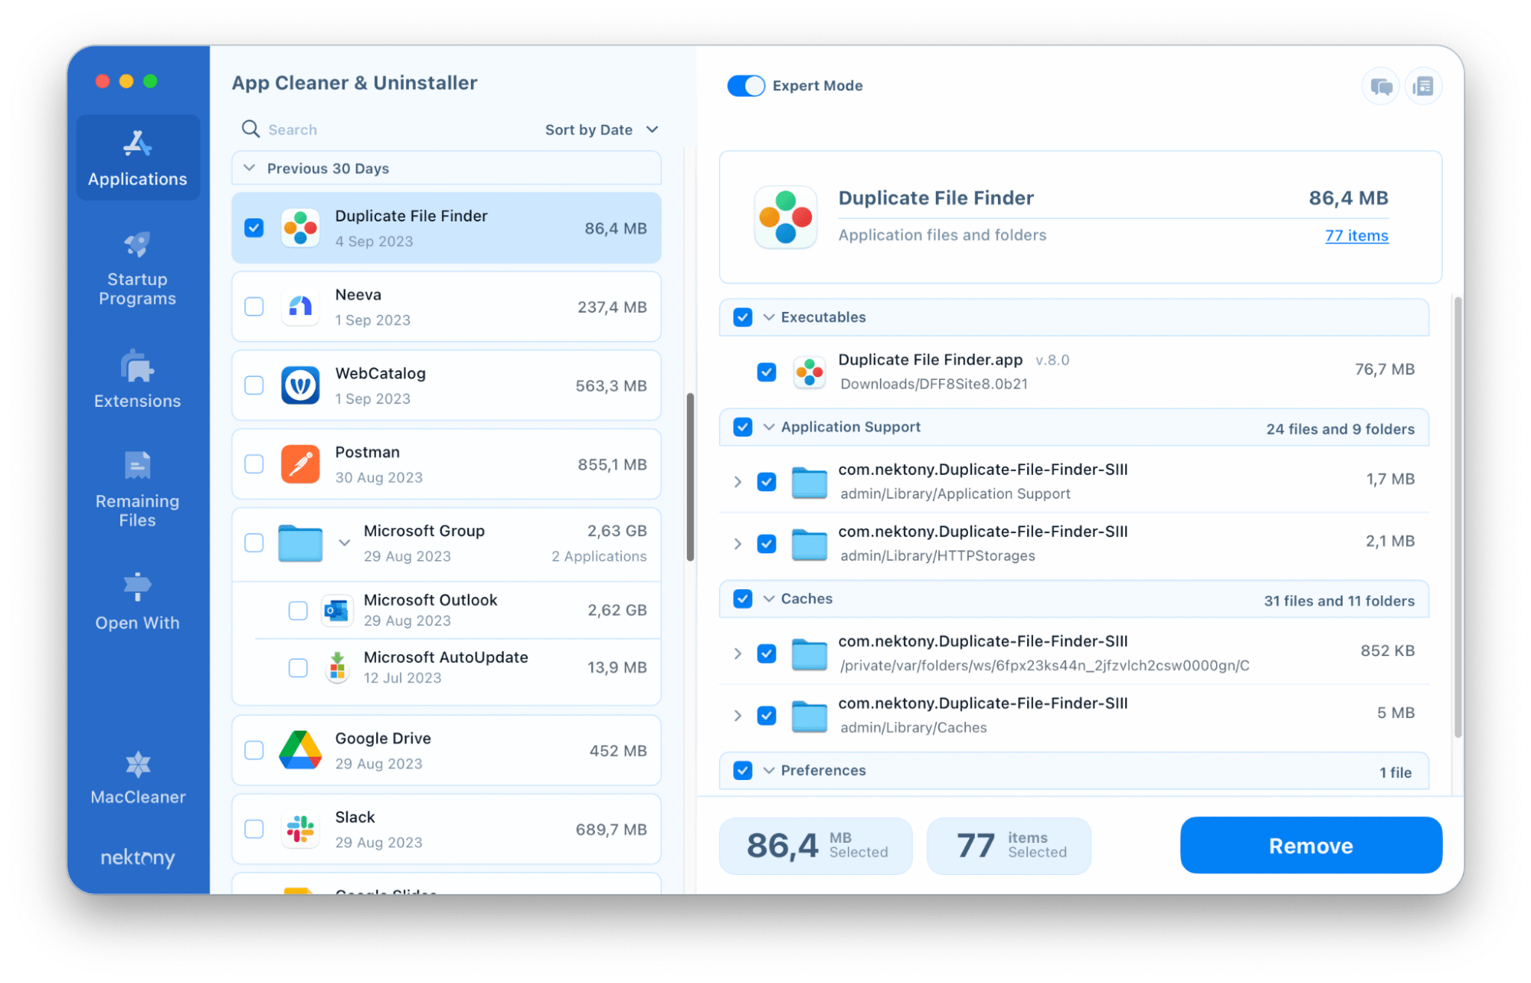Uncheck the Duplicate File Finder checkbox
Image resolution: width=1531 pixels, height=983 pixels.
(254, 228)
